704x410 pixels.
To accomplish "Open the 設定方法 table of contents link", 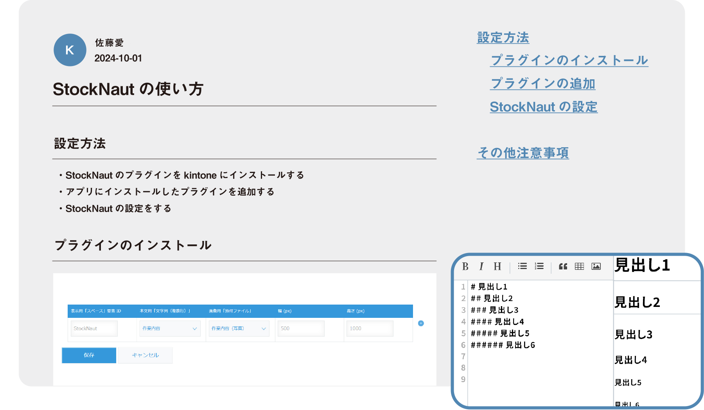I will [503, 37].
